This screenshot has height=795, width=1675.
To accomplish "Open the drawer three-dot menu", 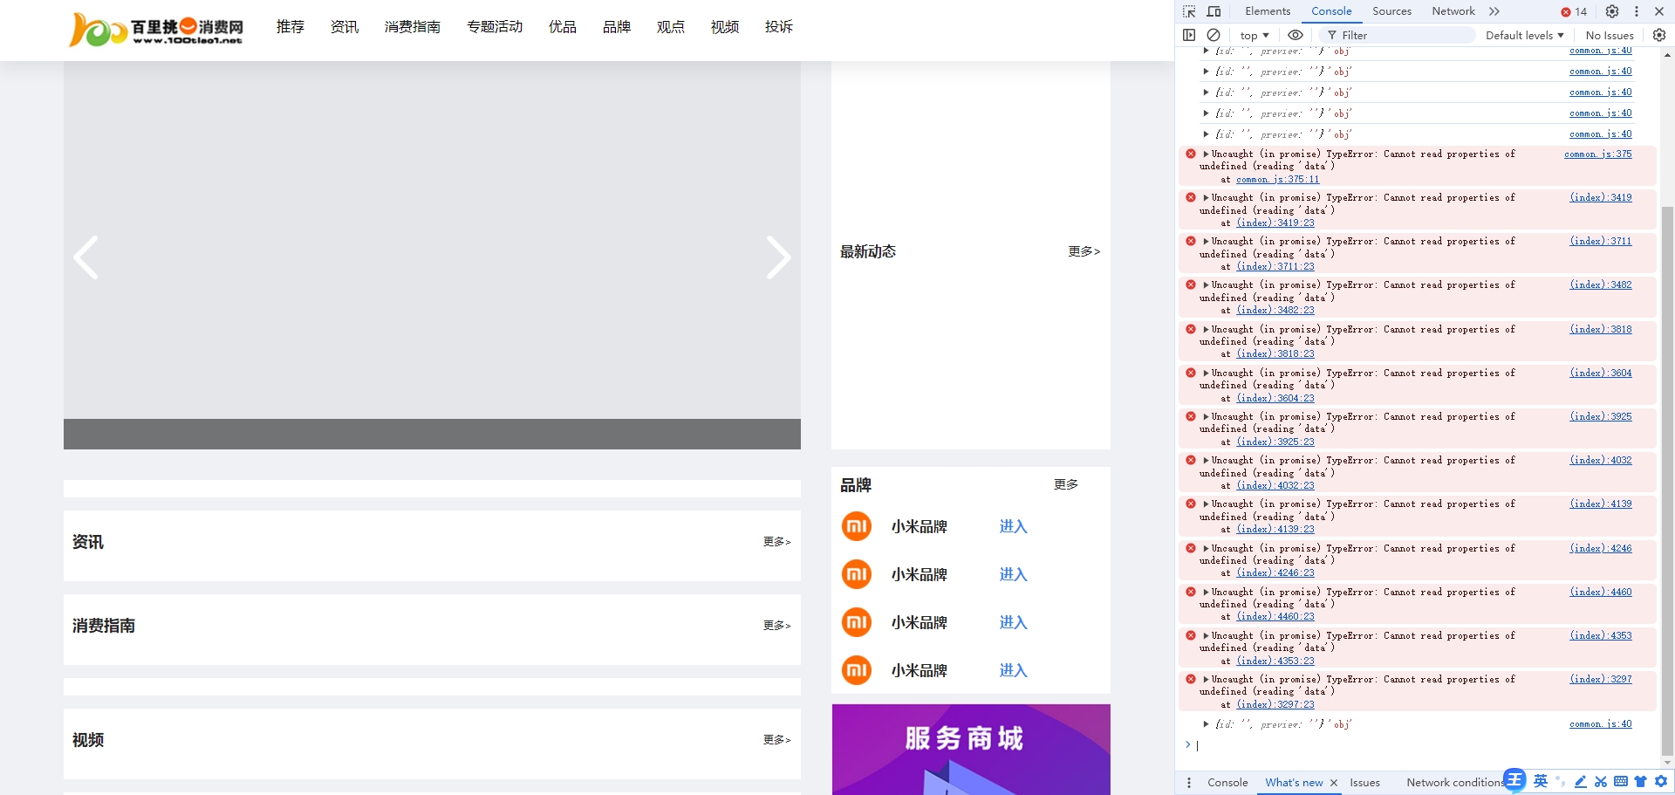I will coord(1189,783).
